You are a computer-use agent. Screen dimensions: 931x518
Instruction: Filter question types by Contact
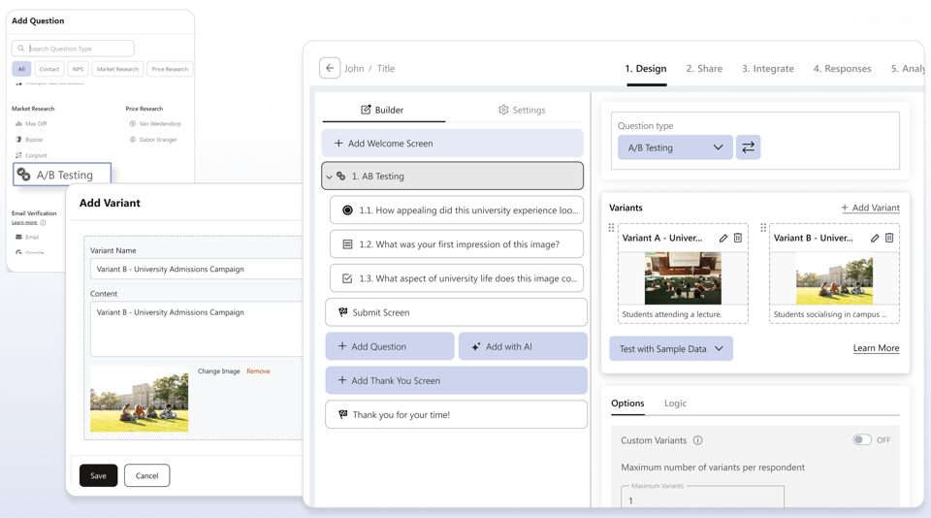(49, 69)
